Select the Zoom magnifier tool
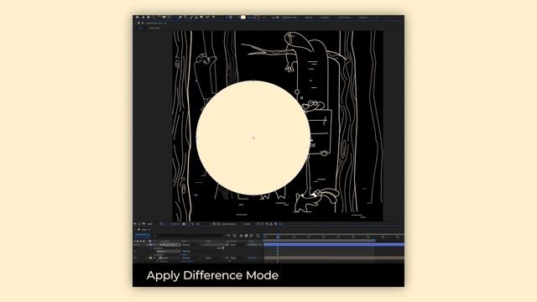This screenshot has width=537, height=302. pos(154,17)
